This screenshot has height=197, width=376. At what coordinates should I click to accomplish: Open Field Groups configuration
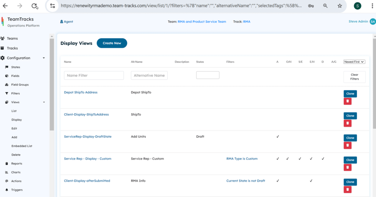pos(20,85)
